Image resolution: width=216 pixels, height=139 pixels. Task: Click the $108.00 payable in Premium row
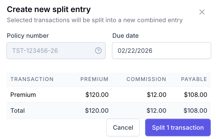pyautogui.click(x=196, y=95)
